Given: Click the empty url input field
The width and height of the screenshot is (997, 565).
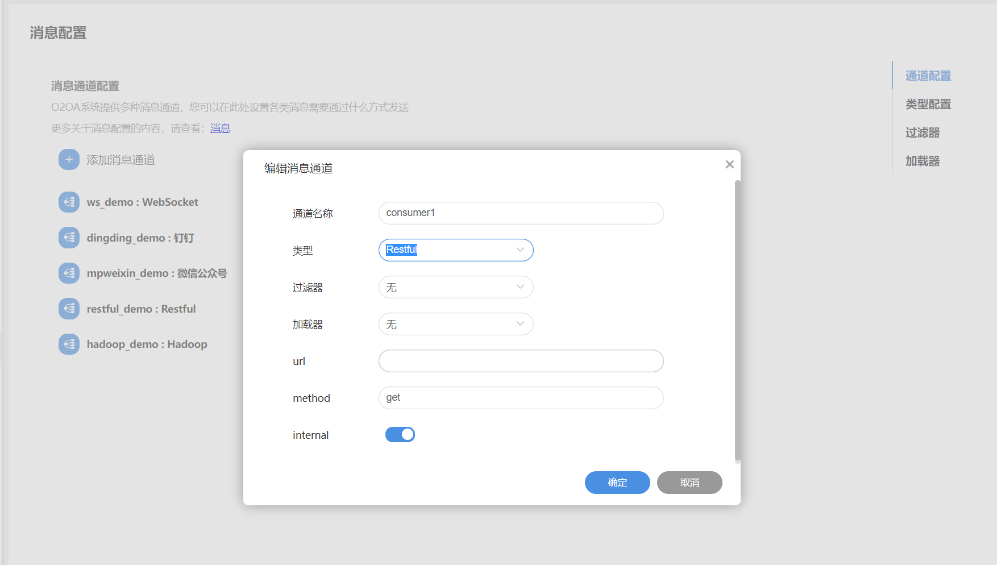Looking at the screenshot, I should 521,361.
